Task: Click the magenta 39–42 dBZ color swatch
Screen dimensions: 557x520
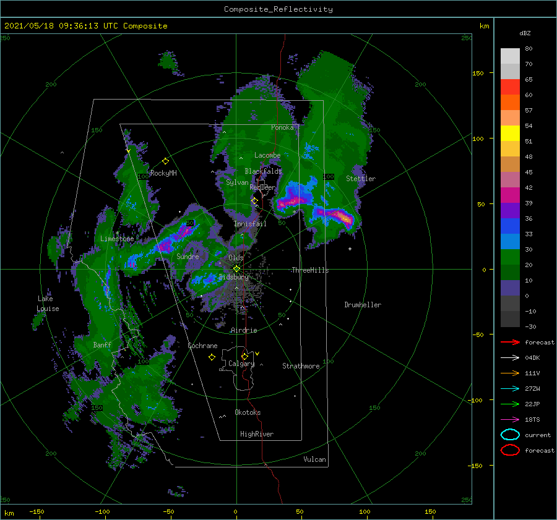Action: [510, 195]
